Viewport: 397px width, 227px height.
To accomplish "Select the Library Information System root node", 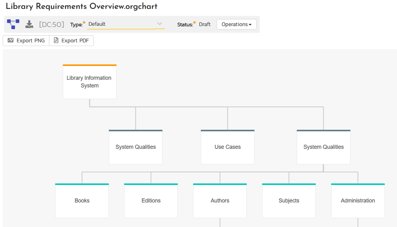I will (89, 82).
